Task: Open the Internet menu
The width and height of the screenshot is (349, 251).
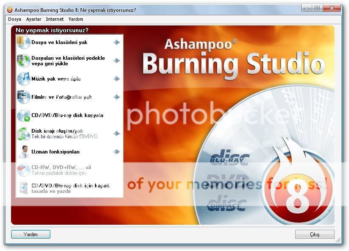Action: click(x=55, y=19)
